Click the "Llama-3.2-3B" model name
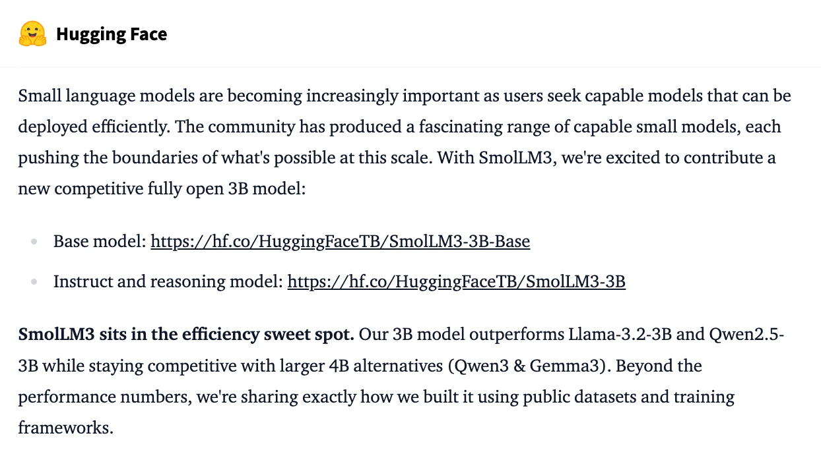This screenshot has height=452, width=821. point(620,335)
